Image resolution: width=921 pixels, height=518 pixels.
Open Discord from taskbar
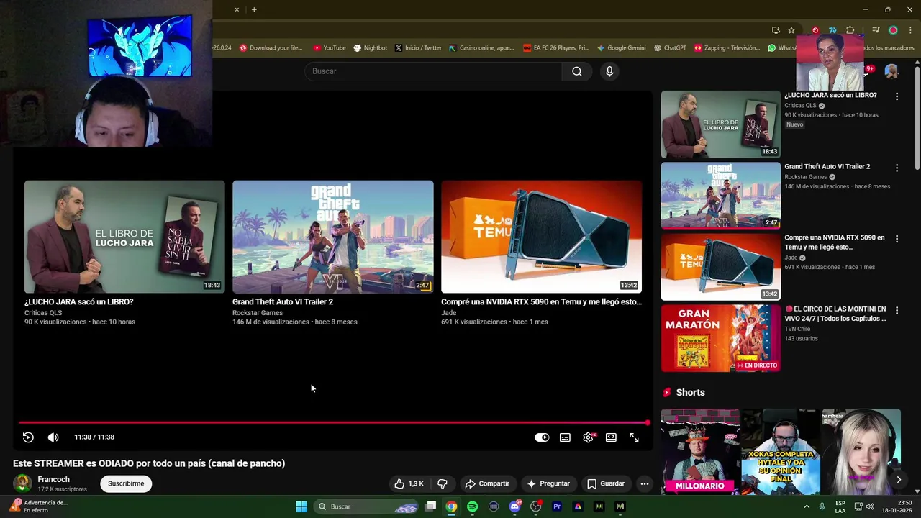click(x=514, y=506)
